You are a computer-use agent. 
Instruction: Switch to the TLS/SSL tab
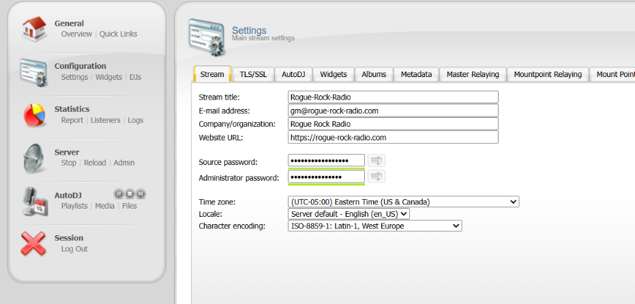pos(253,74)
